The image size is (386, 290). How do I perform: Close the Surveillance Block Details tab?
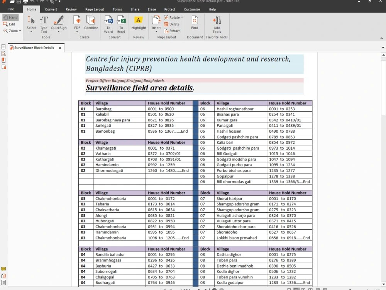tap(60, 48)
